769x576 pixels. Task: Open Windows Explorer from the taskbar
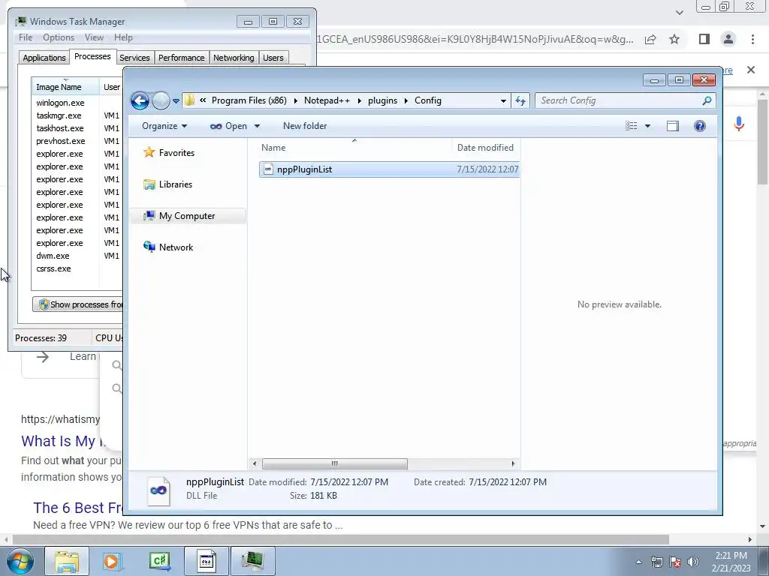(x=67, y=561)
